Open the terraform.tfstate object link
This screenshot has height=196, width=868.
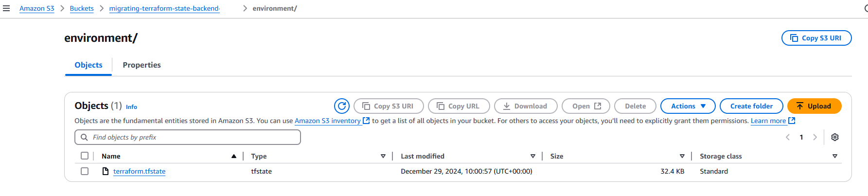(x=140, y=171)
